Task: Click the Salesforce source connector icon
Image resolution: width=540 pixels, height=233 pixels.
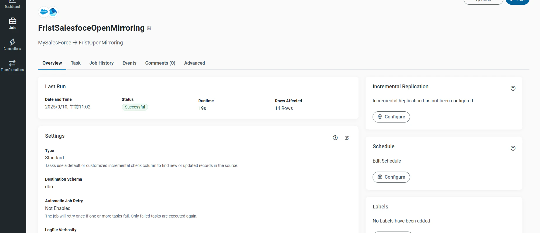Action: [44, 12]
